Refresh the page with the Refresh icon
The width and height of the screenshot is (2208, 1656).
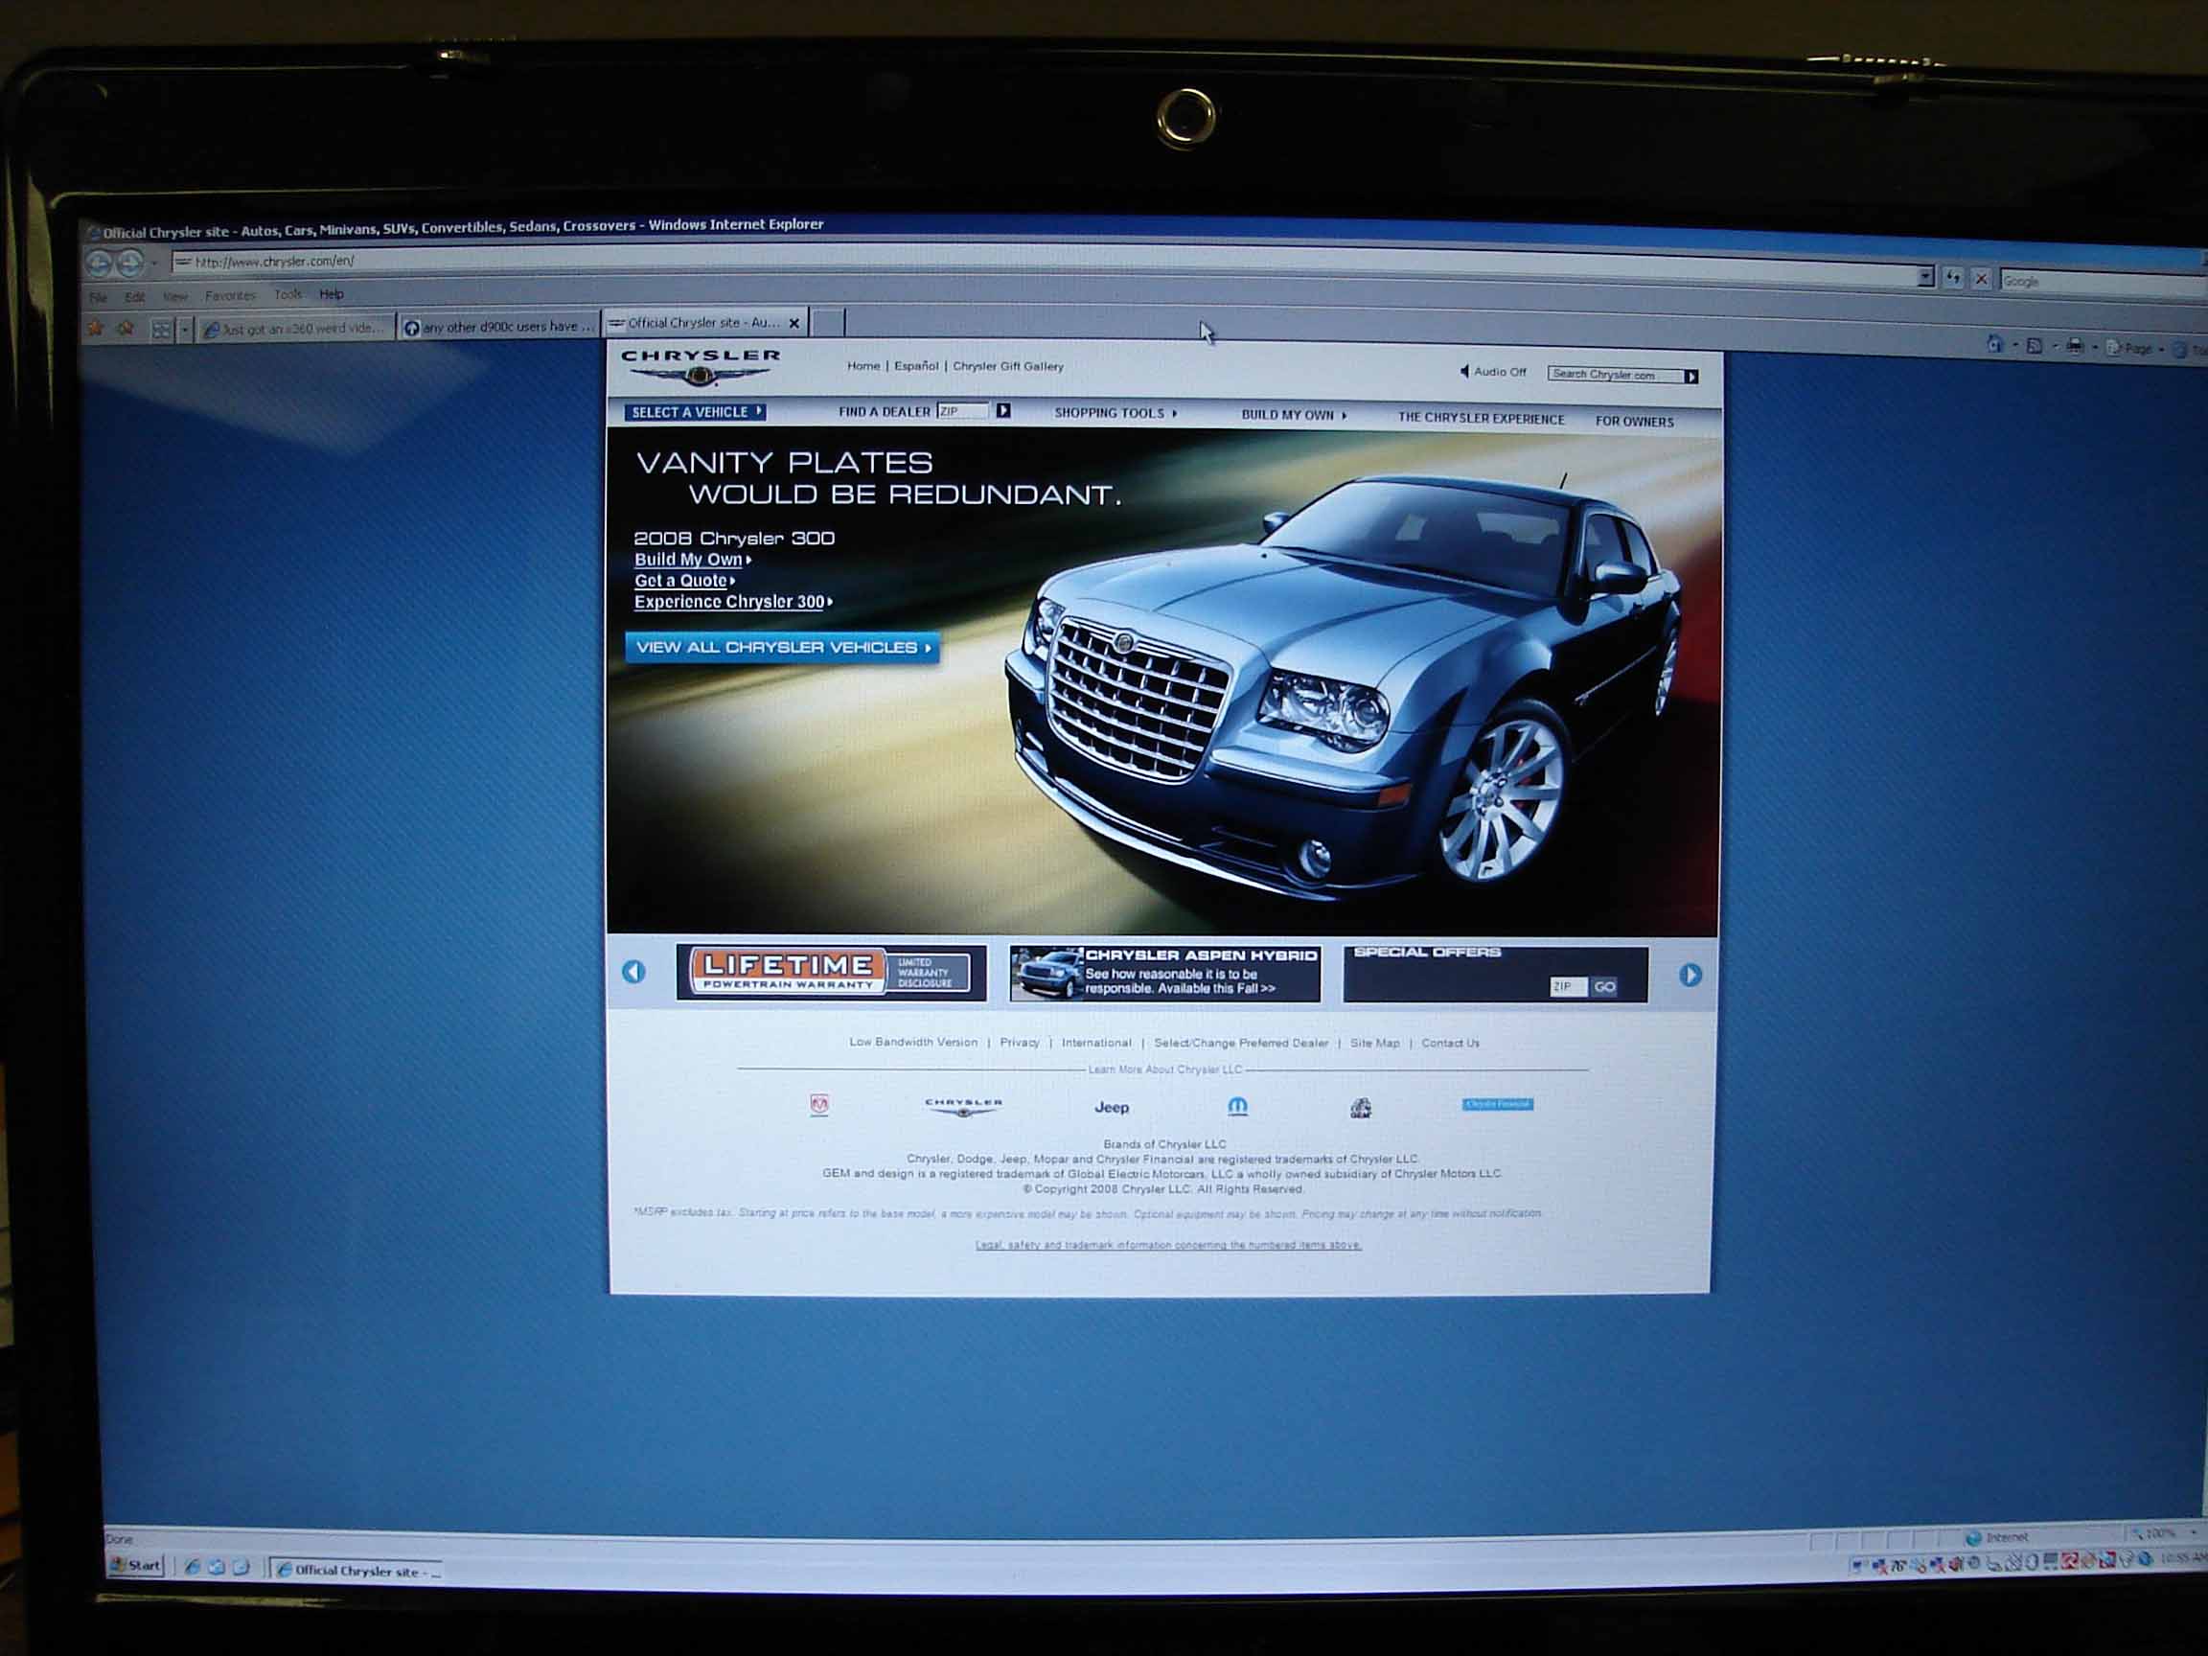[1952, 279]
